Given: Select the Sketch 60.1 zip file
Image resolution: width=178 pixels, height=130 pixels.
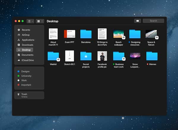Looking at the screenshot, I should [x=69, y=56].
